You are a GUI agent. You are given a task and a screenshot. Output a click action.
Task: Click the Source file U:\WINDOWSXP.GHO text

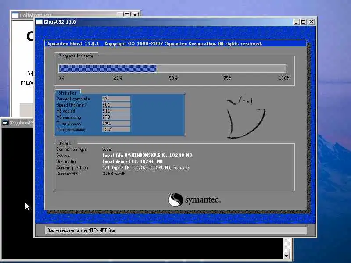click(x=147, y=155)
